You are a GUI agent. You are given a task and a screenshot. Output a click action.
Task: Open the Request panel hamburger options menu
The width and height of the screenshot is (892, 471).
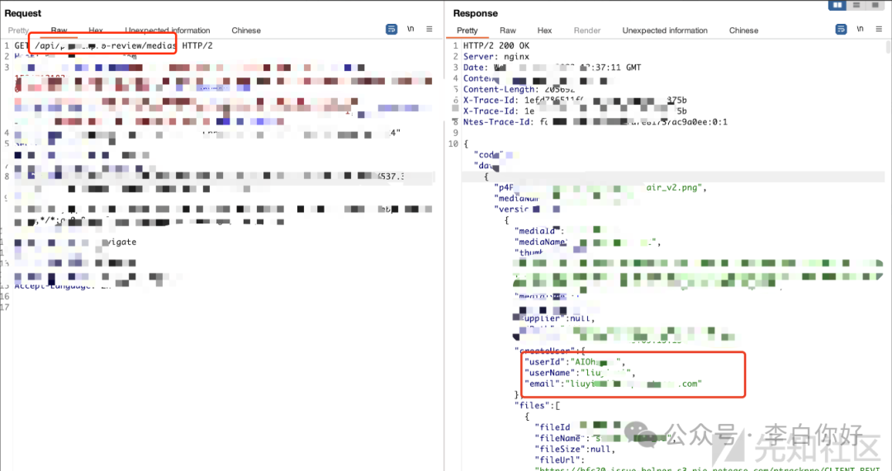coord(429,29)
